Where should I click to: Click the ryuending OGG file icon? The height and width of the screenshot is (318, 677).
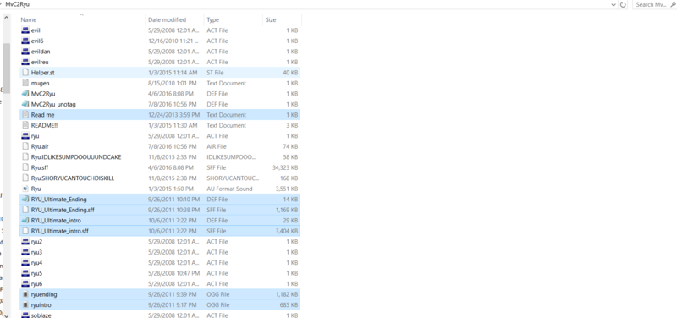click(x=25, y=294)
